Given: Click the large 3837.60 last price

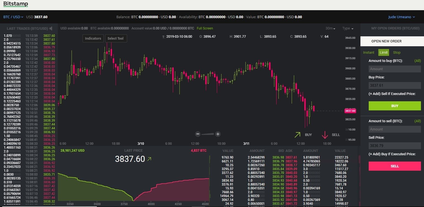Looking at the screenshot, I should click(x=130, y=159).
